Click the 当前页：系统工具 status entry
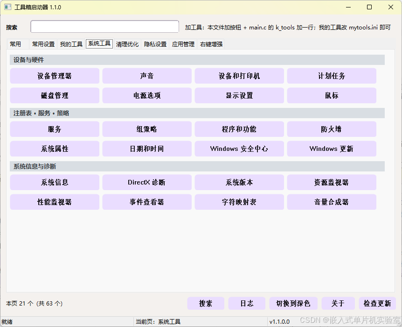The height and width of the screenshot is (327, 402). (x=158, y=321)
